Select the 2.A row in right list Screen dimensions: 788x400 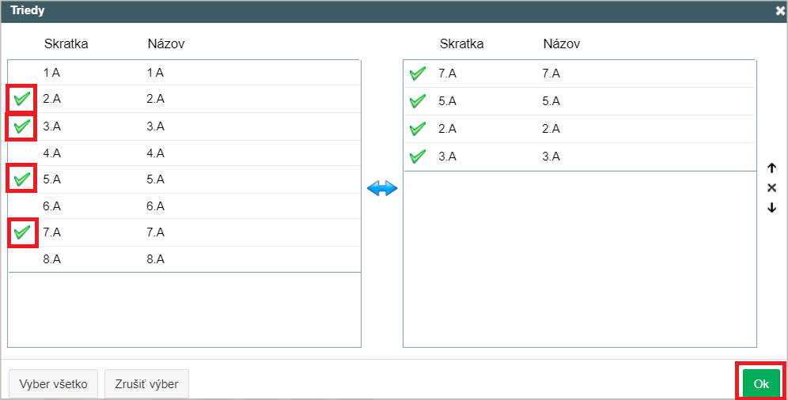click(x=580, y=129)
